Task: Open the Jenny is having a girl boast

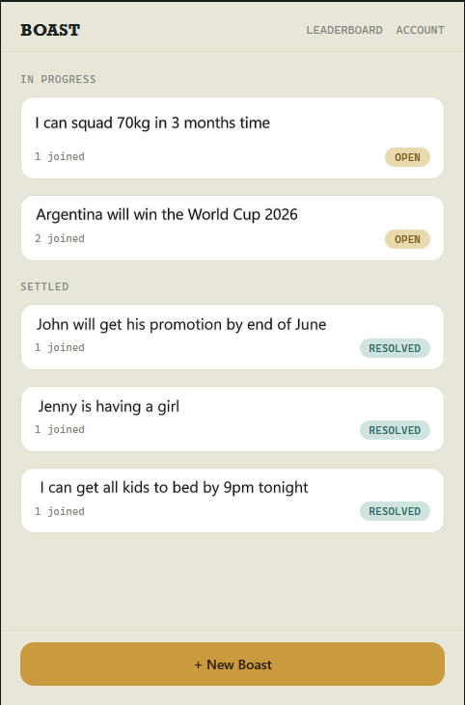Action: (x=232, y=419)
